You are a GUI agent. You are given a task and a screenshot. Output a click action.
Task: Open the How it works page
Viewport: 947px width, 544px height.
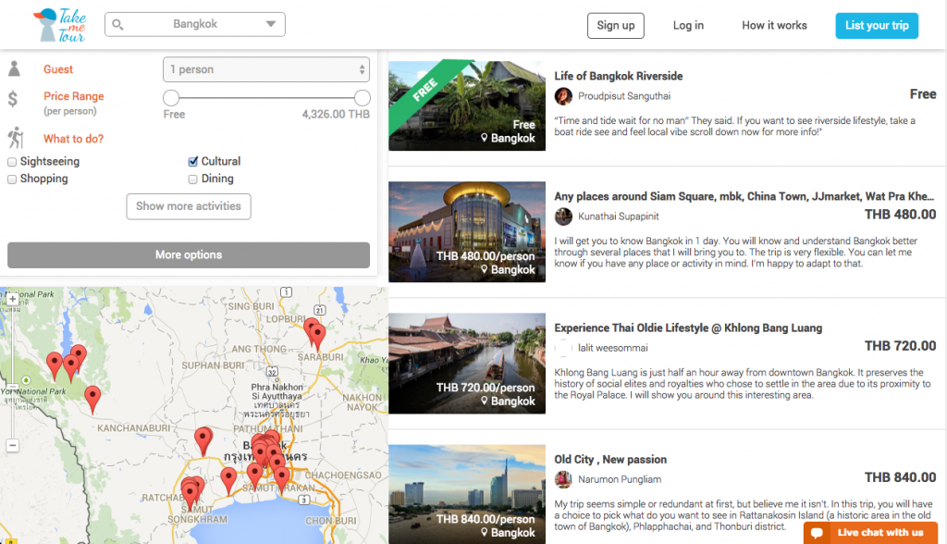tap(774, 26)
